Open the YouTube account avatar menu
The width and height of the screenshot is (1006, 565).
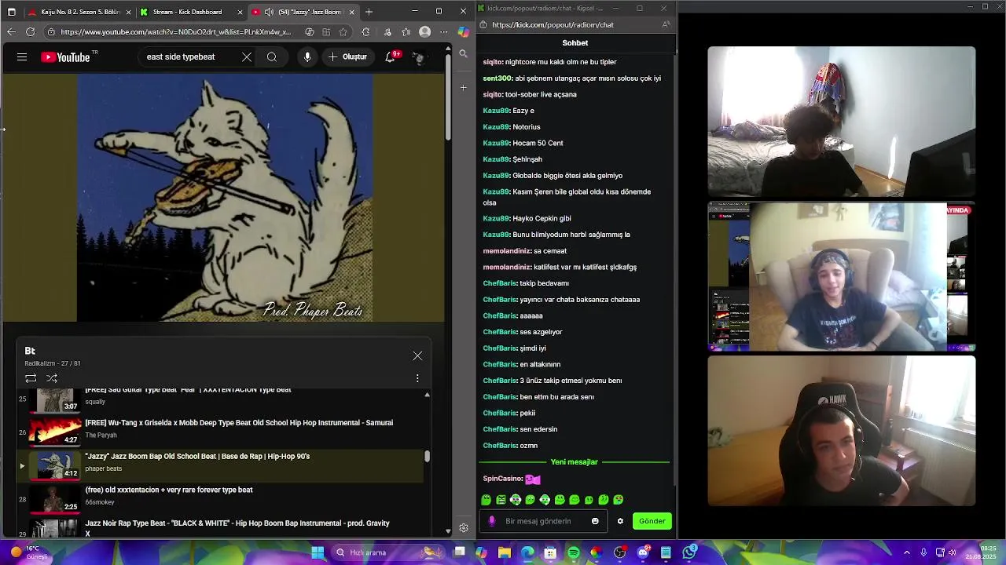coord(419,56)
